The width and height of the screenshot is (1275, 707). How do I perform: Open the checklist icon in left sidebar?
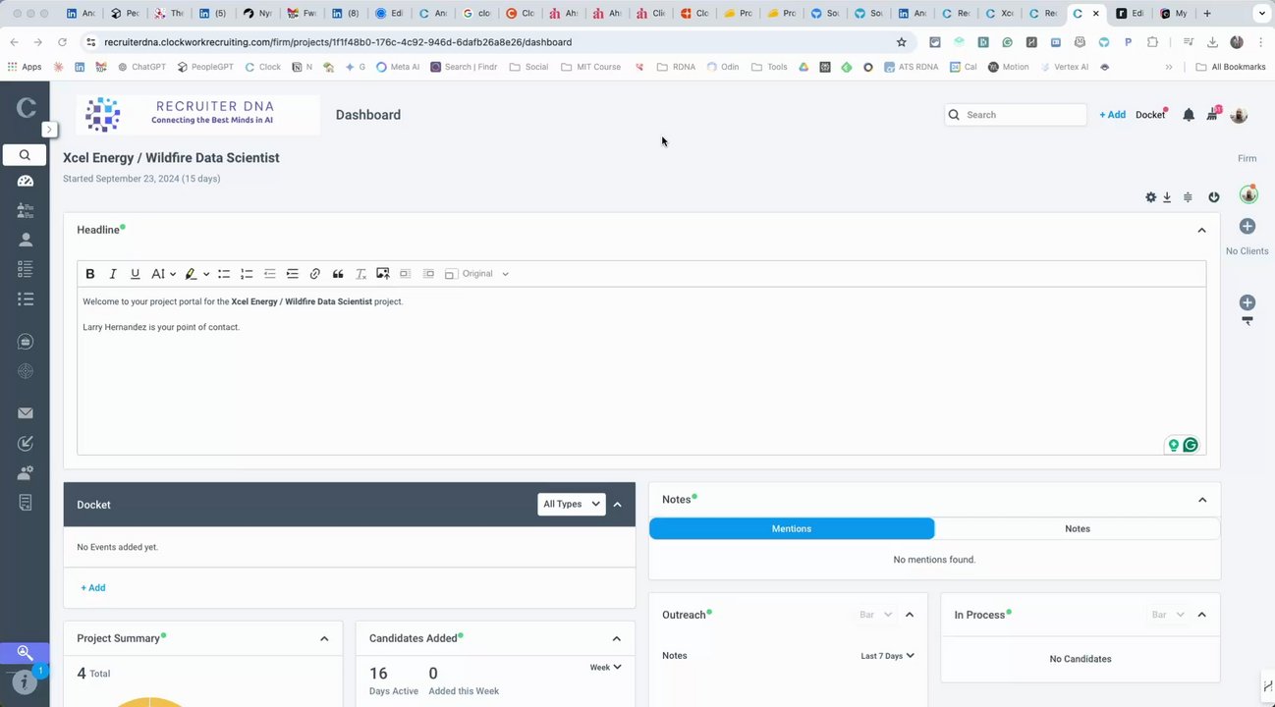coord(26,269)
